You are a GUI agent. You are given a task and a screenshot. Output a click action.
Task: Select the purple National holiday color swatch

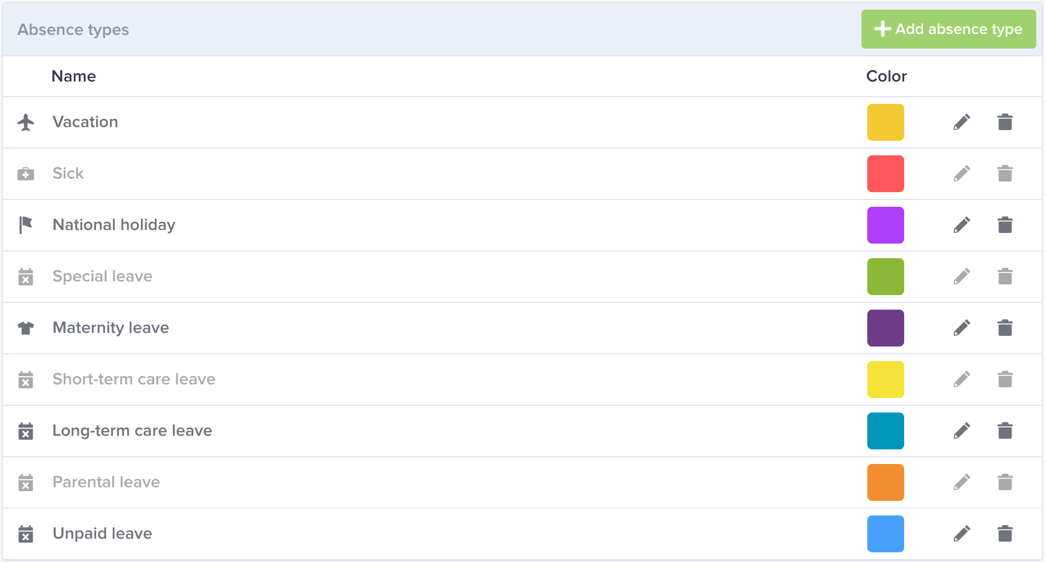[885, 225]
